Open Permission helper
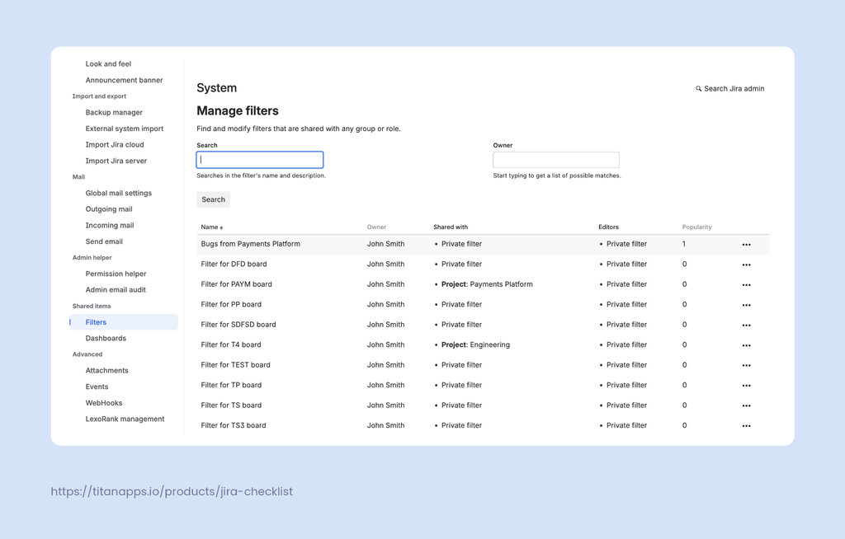The height and width of the screenshot is (539, 845). 116,274
